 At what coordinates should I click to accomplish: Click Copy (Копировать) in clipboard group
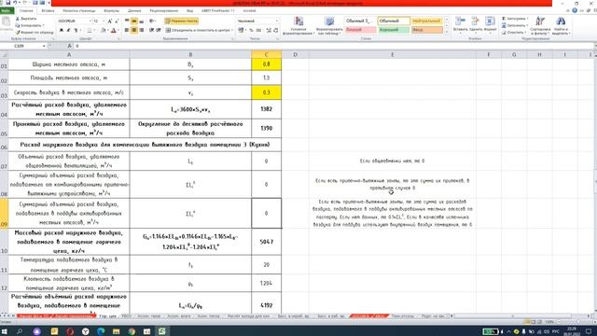click(29, 25)
